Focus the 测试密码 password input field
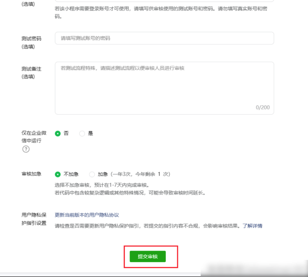The height and width of the screenshot is (277, 308). point(164,38)
